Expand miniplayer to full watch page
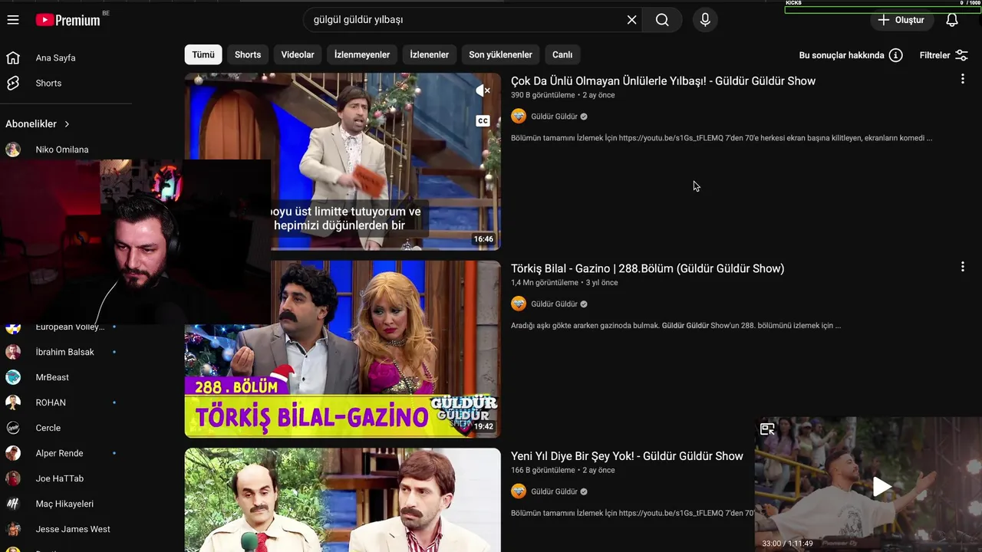This screenshot has width=982, height=552. (767, 429)
